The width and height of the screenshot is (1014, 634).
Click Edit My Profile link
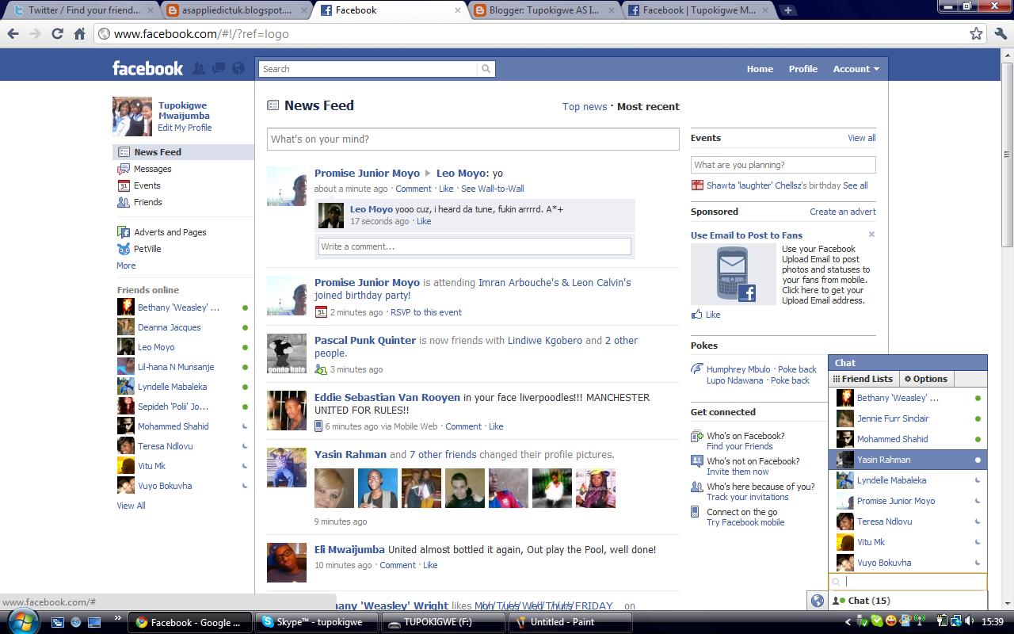pos(185,128)
